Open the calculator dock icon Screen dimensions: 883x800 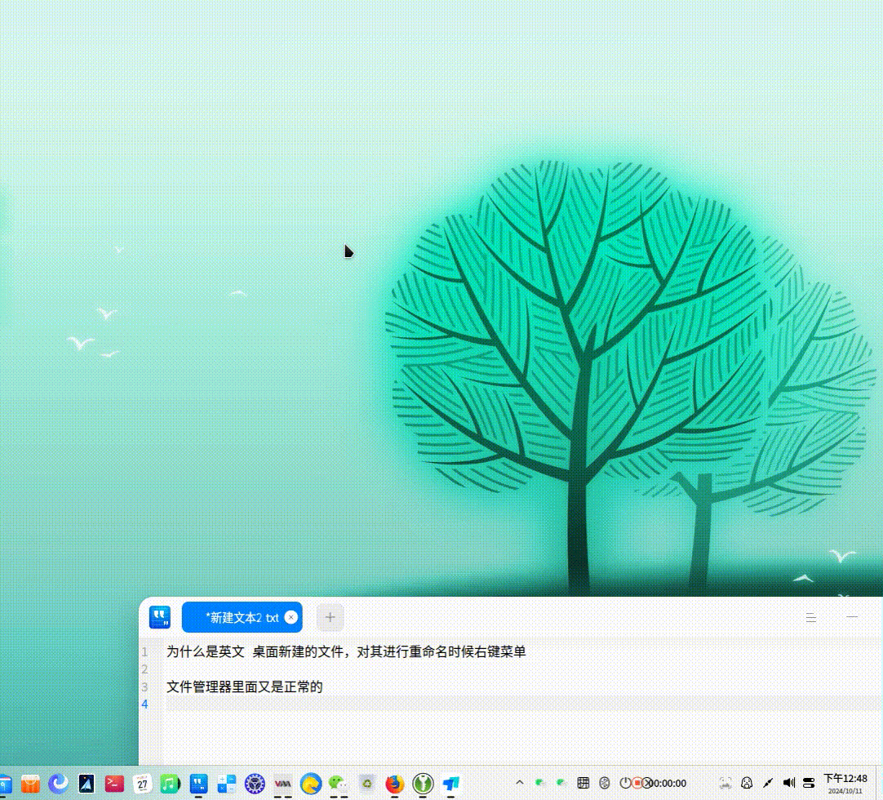coord(226,784)
